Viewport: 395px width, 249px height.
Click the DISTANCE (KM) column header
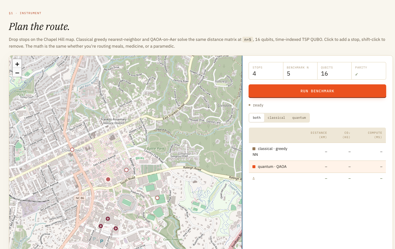click(x=318, y=135)
